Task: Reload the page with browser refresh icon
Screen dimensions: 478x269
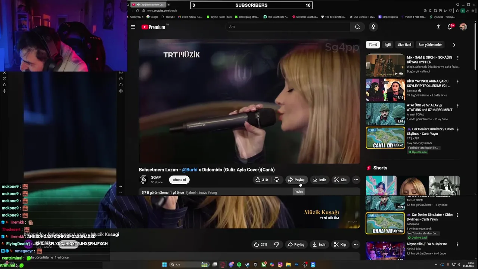Action: (x=138, y=10)
